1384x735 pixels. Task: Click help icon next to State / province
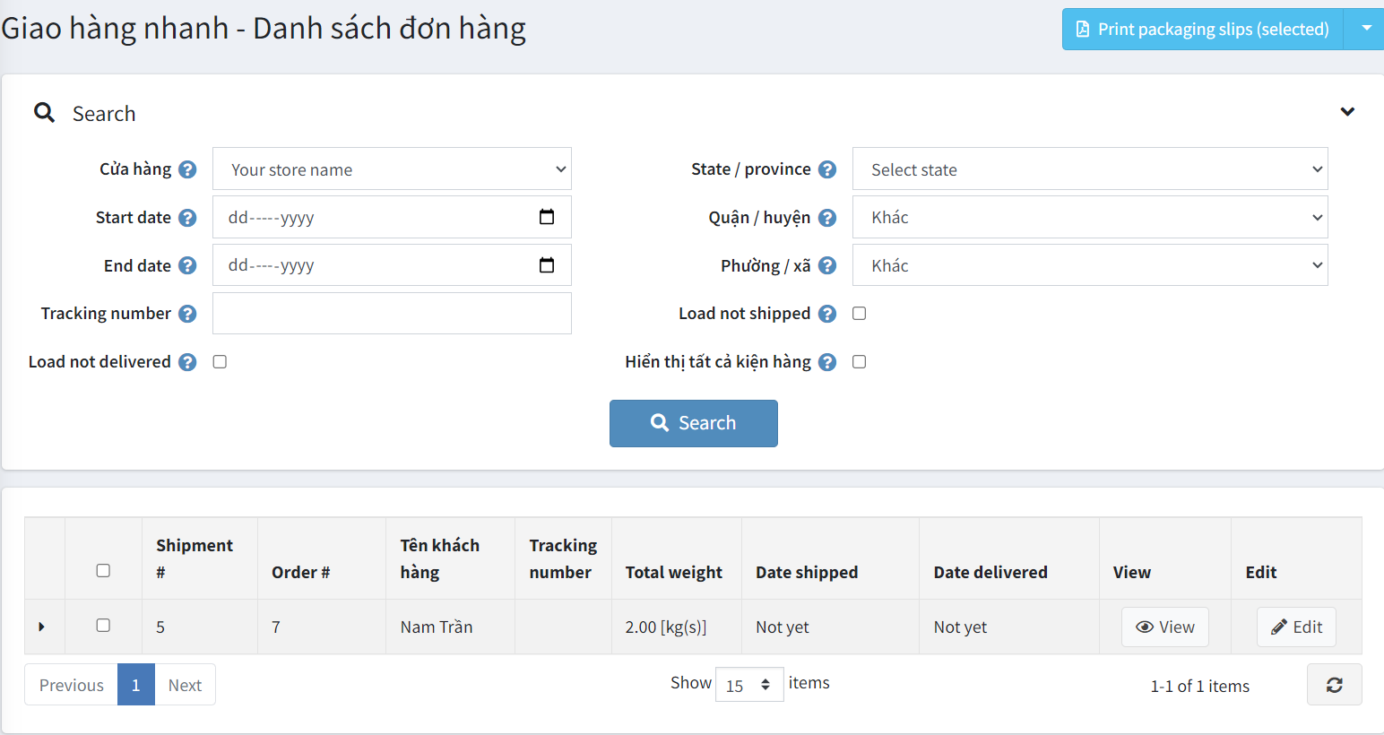[827, 169]
